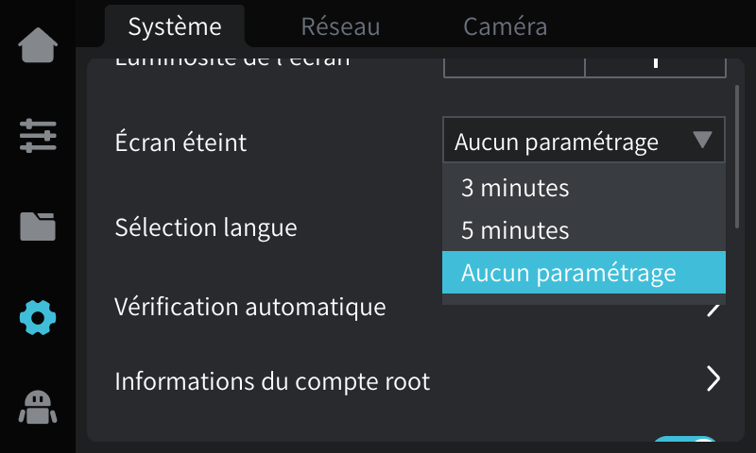Go to the Home screen icon
Image resolution: width=756 pixels, height=453 pixels.
(38, 44)
